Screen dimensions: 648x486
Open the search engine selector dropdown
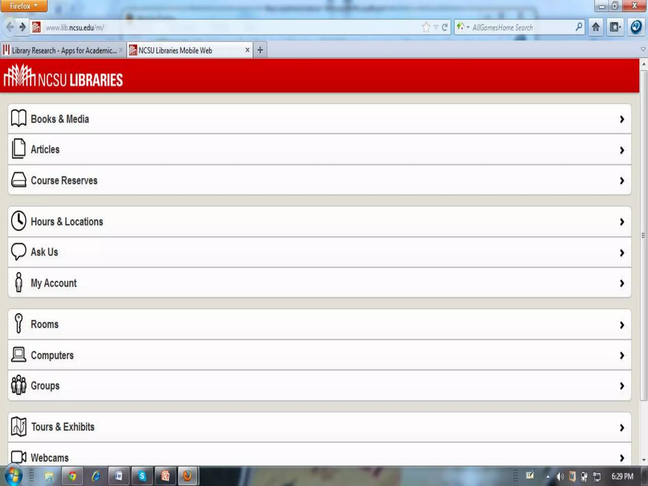pos(463,27)
